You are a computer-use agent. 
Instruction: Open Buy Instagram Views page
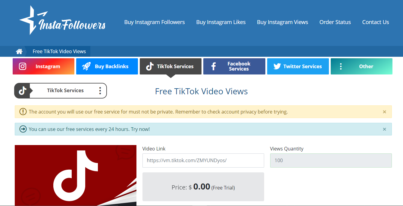click(x=283, y=22)
